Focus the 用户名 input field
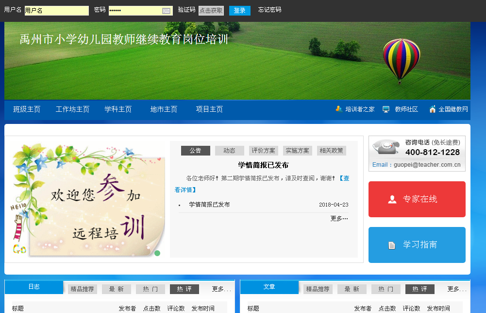The height and width of the screenshot is (313, 486). (x=56, y=11)
